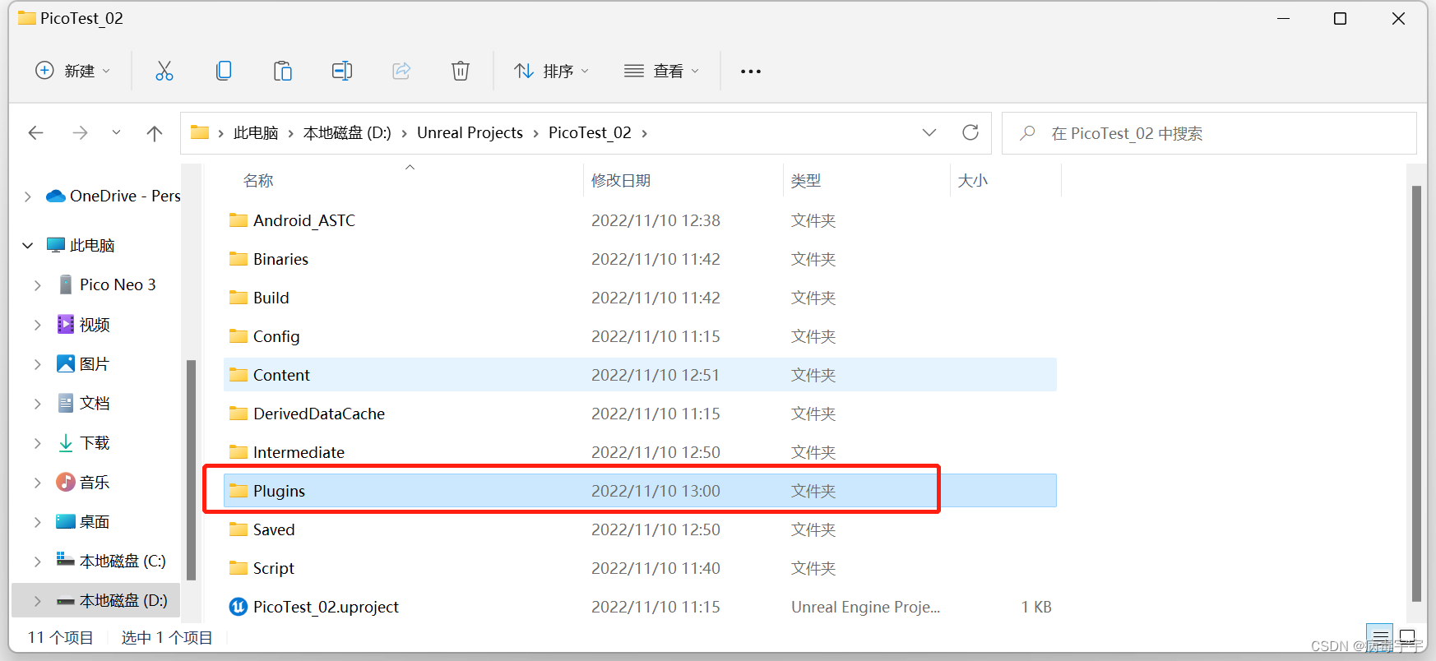Expand the 下载 tree node
This screenshot has height=661, width=1436.
38,443
